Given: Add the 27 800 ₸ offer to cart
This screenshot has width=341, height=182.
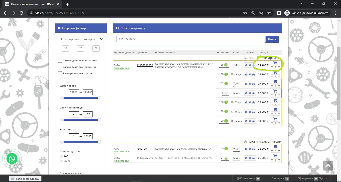Looking at the screenshot, I should coord(275,82).
